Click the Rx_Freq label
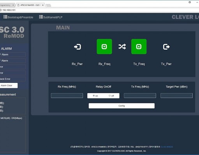The height and width of the screenshot is (155, 199). pyautogui.click(x=104, y=64)
